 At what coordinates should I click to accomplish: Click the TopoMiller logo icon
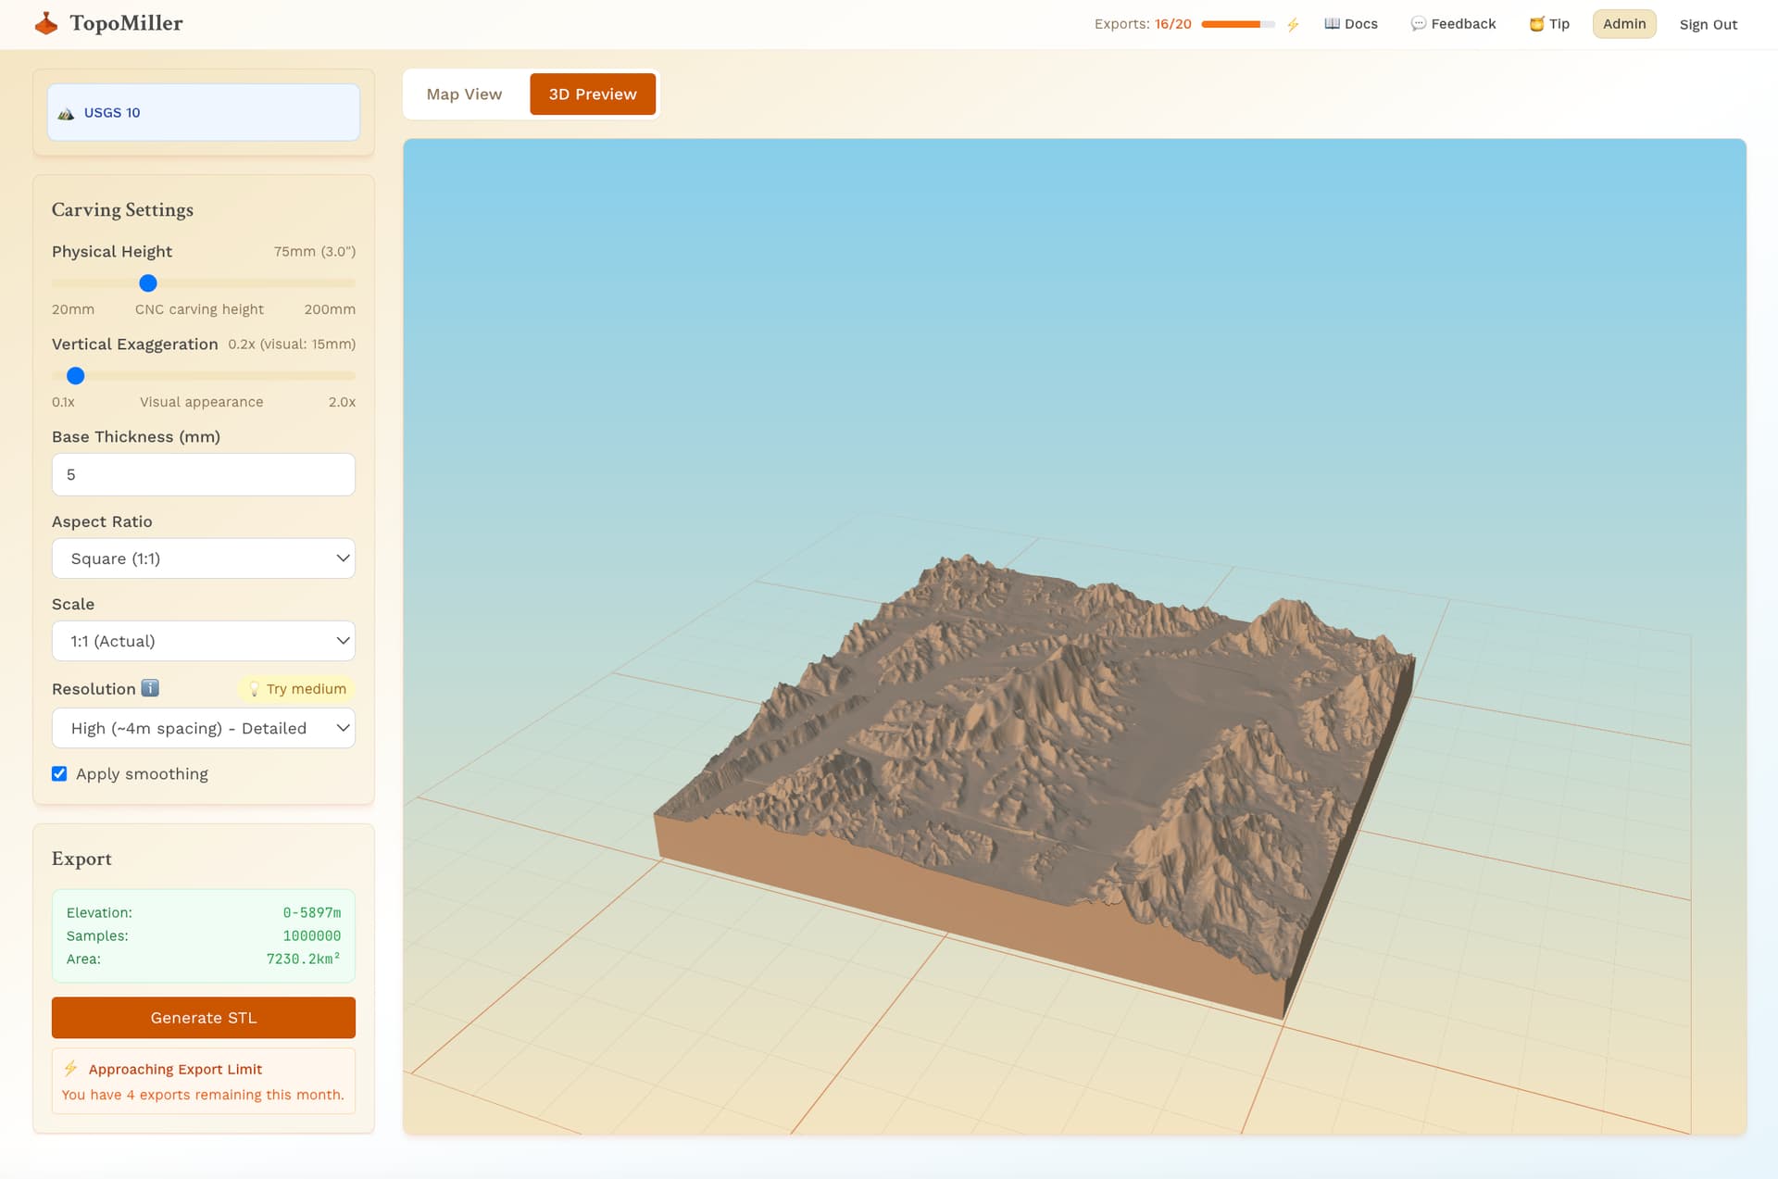point(46,23)
